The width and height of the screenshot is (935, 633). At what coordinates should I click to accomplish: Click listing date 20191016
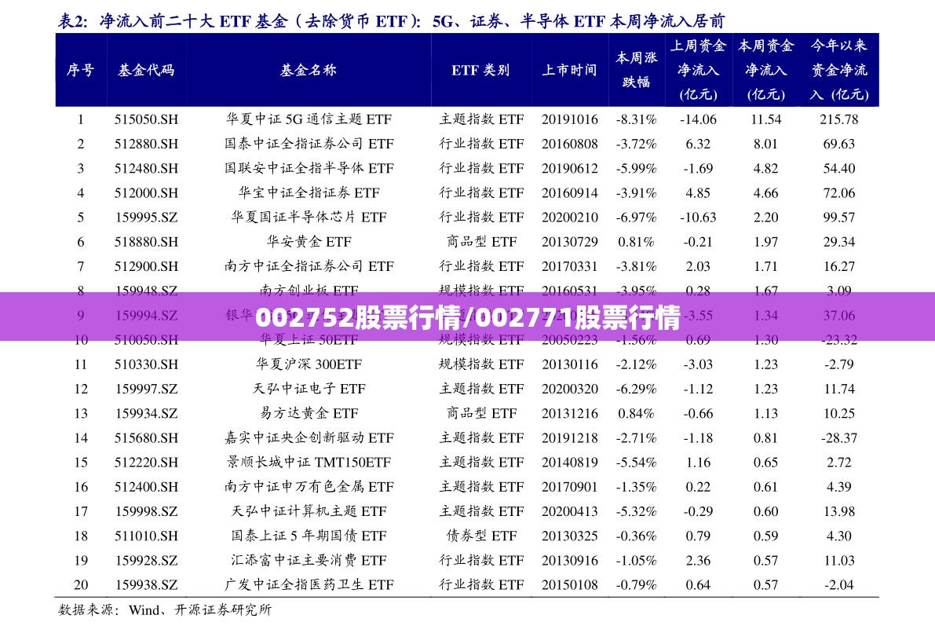point(569,119)
